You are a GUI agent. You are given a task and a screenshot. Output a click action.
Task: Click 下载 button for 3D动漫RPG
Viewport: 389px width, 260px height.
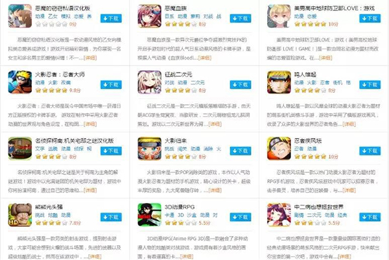241,217
